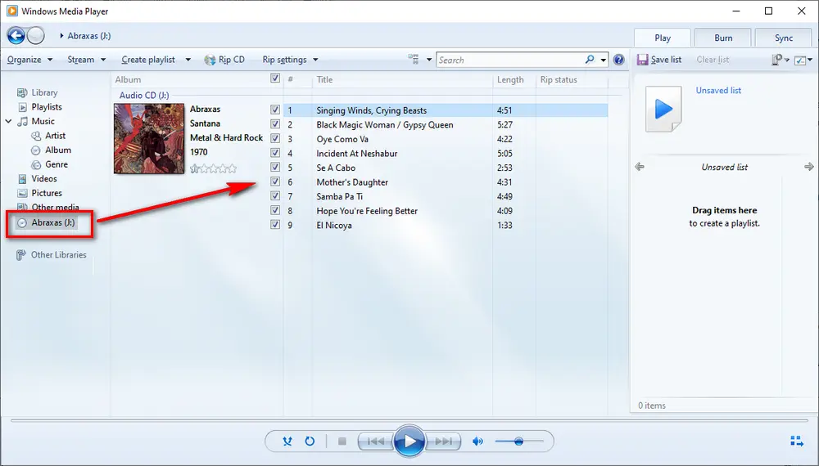Click the checkmark list pane options icon
Screen dimensions: 819x466
pos(800,60)
